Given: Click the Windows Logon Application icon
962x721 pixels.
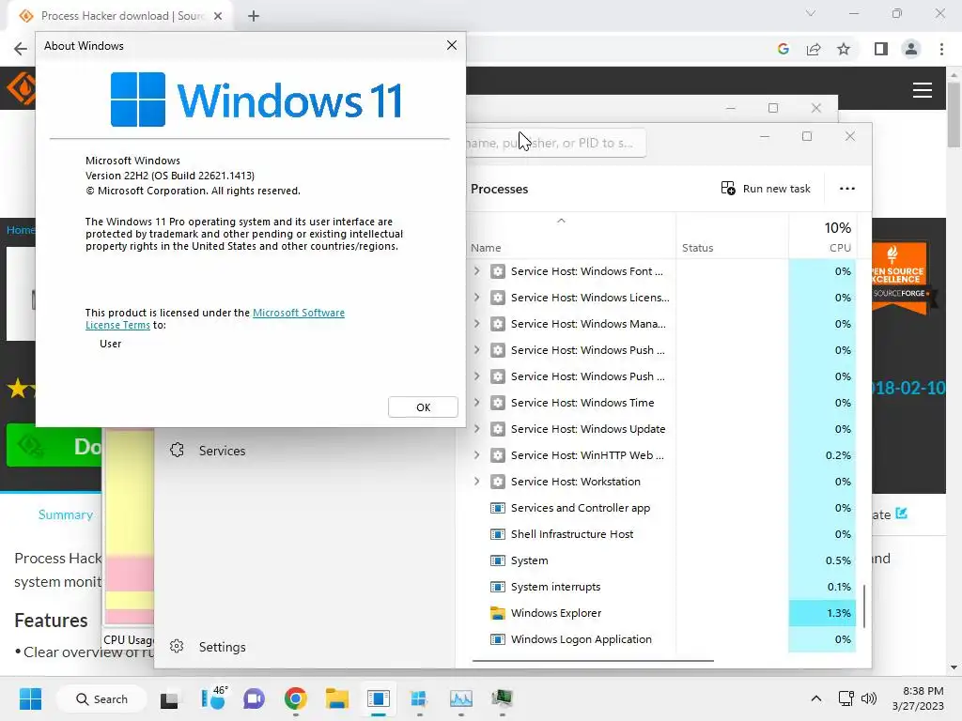Looking at the screenshot, I should click(498, 639).
